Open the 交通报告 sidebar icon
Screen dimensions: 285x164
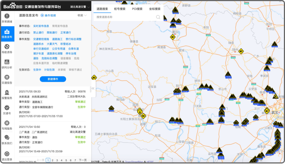pos(7,77)
